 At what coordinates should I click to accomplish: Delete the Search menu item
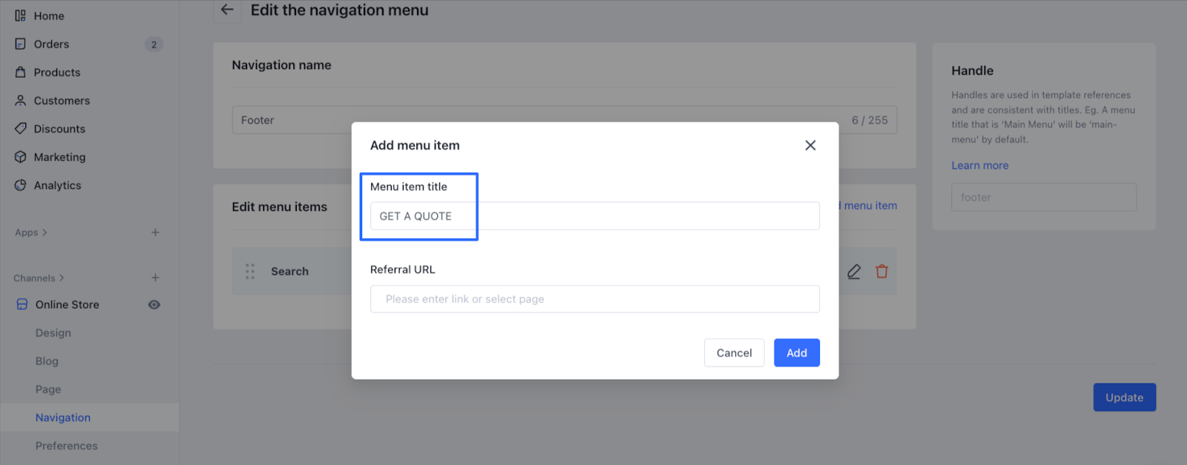[881, 272]
